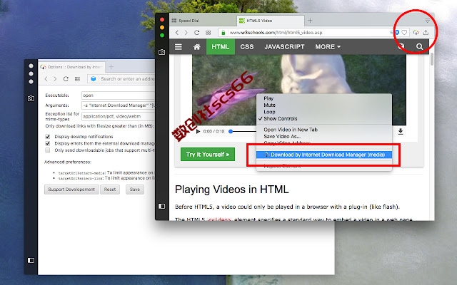Click the w3schools URL address field
This screenshot has width=457, height=285.
tap(309, 33)
